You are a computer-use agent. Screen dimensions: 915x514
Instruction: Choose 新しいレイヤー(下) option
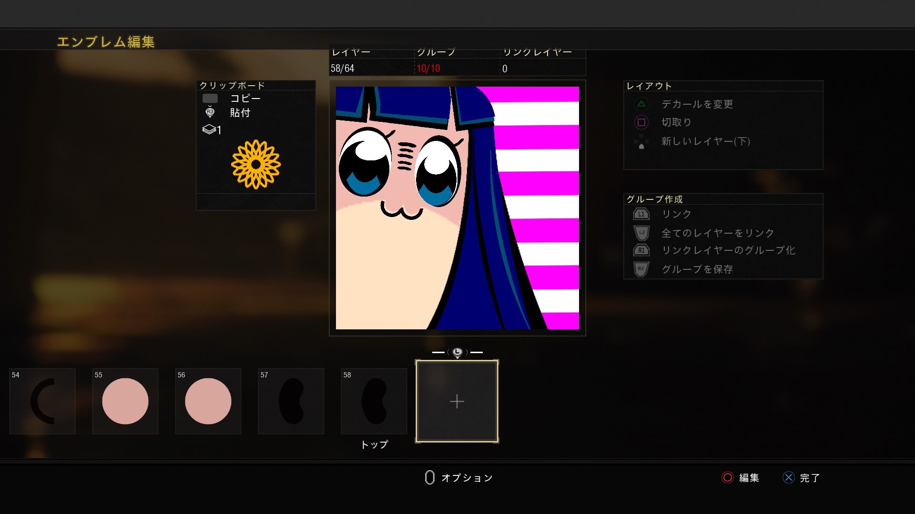click(x=706, y=141)
